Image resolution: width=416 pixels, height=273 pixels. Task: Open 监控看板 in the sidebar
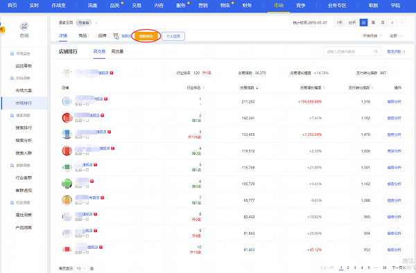[x=24, y=66]
